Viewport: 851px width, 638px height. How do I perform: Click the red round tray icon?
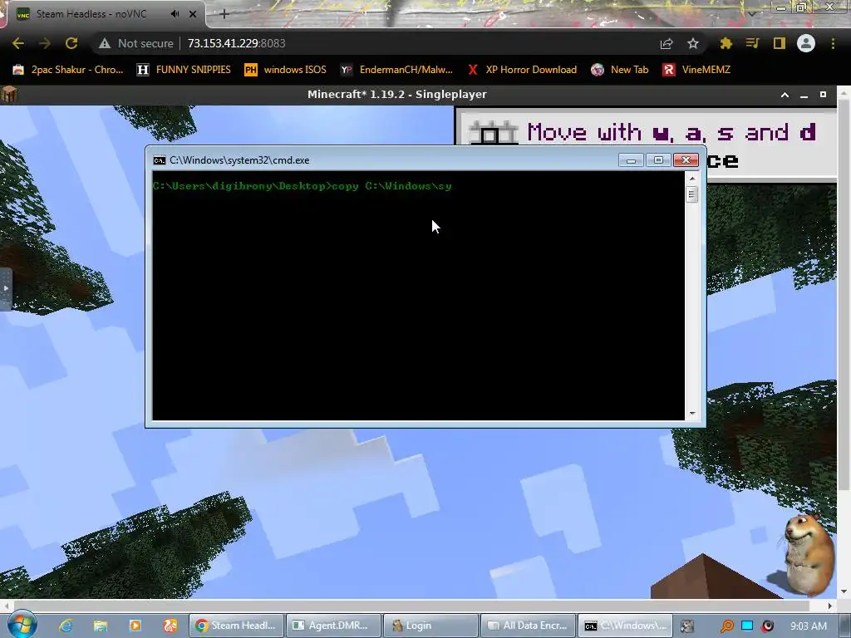[767, 626]
